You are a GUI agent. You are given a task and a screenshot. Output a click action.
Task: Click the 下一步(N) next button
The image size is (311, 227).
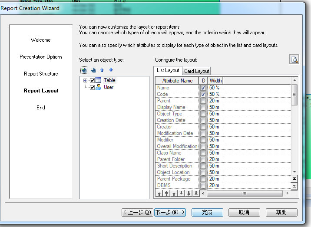[170, 212]
